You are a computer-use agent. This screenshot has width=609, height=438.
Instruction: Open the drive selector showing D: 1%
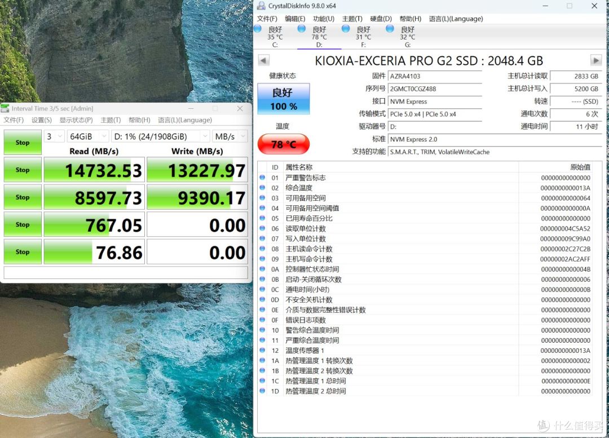(160, 136)
